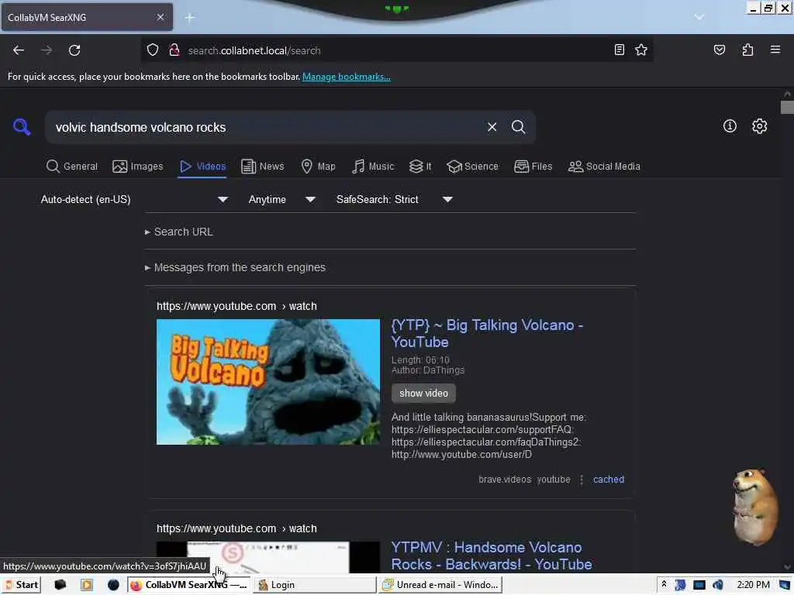This screenshot has height=595, width=794.
Task: Switch to the Files category tab
Action: (533, 167)
